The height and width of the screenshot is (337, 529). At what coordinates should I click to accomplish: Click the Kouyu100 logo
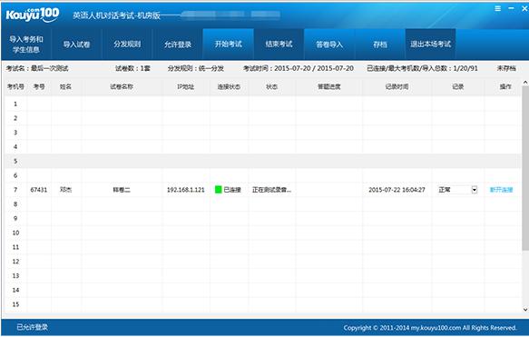click(x=33, y=15)
